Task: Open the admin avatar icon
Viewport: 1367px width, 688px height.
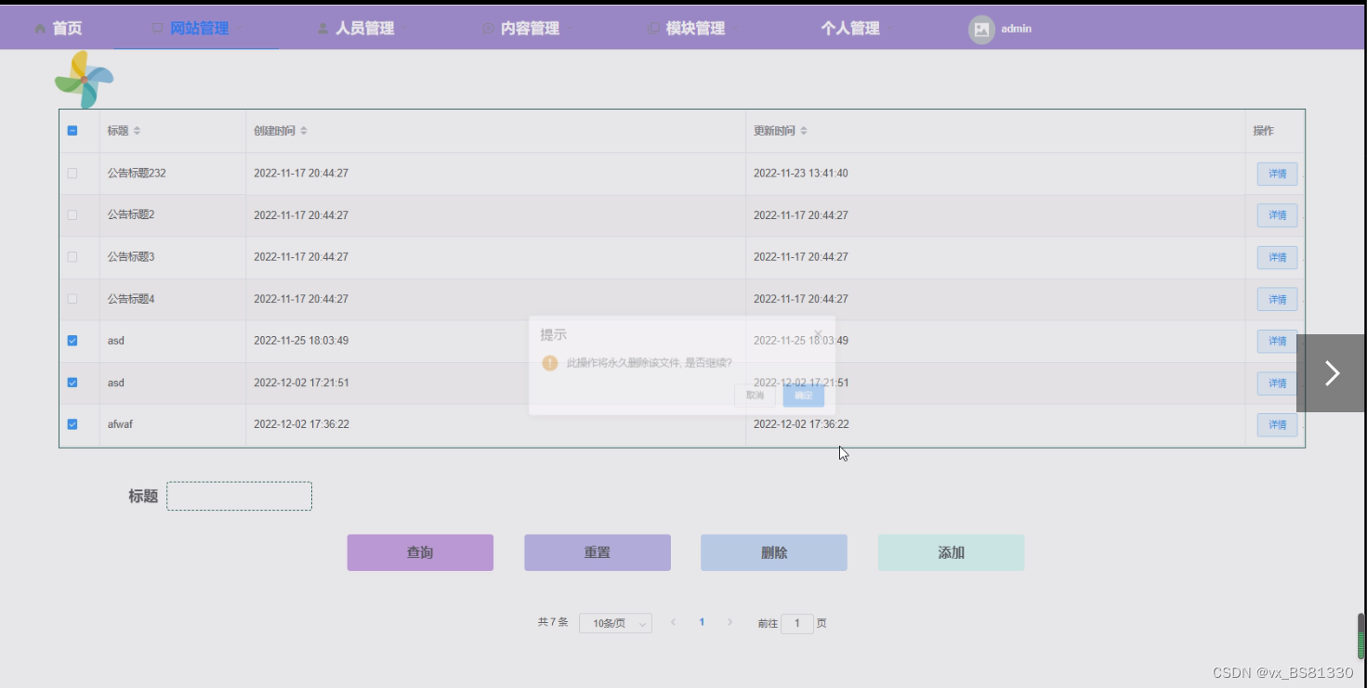Action: [x=981, y=30]
